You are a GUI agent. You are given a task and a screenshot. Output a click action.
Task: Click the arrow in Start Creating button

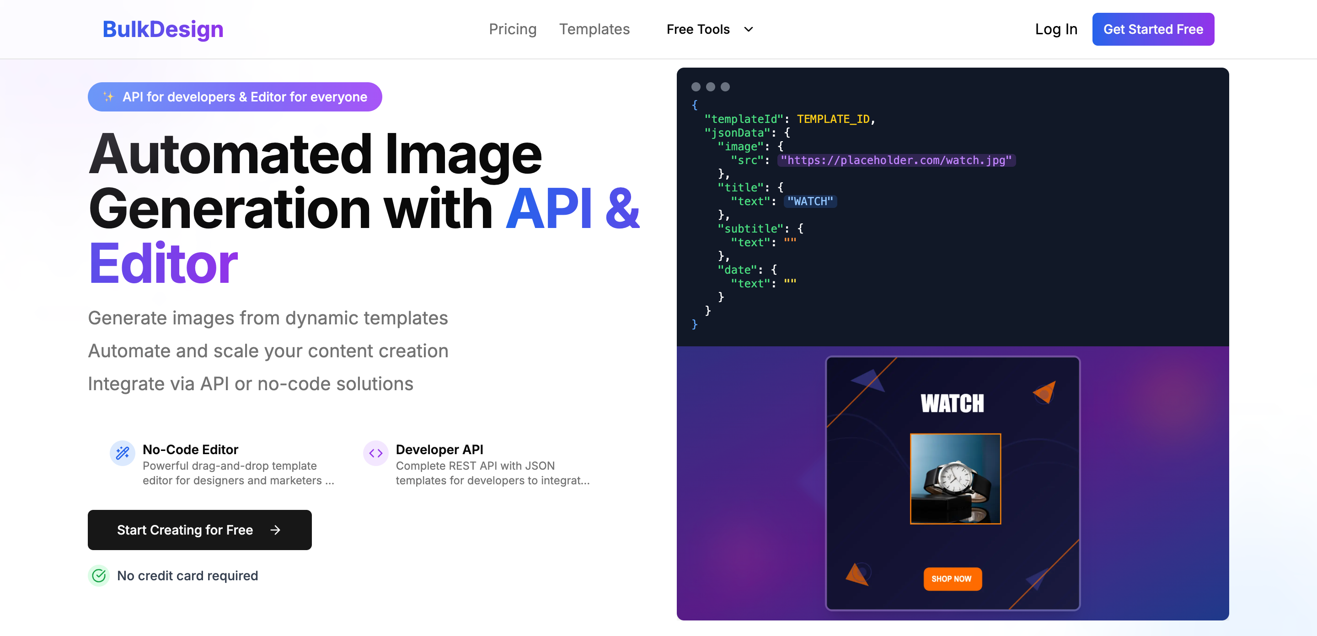coord(275,530)
